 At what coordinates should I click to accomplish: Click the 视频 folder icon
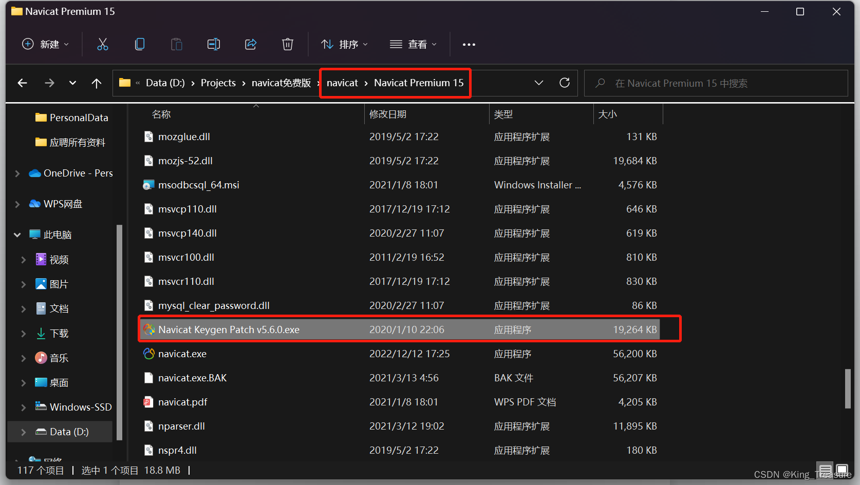[x=41, y=259]
